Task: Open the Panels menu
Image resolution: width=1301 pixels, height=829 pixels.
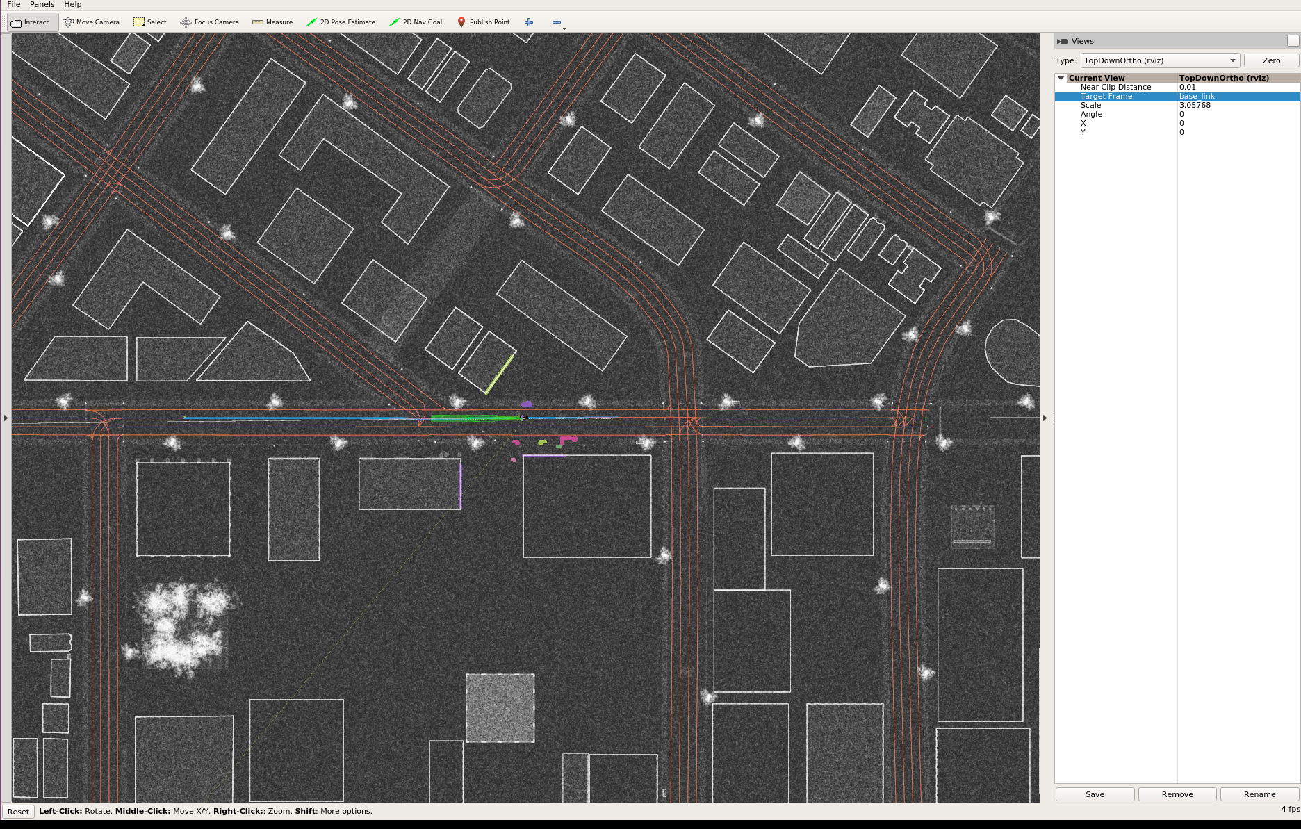Action: pyautogui.click(x=42, y=4)
